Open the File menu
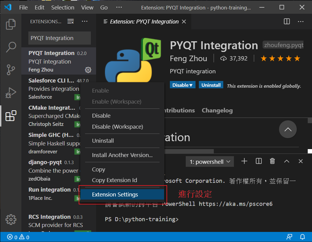This screenshot has width=312, height=242. [23, 7]
